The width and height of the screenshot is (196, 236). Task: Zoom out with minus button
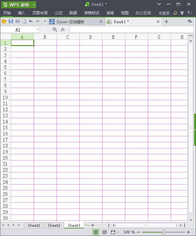point(138,232)
